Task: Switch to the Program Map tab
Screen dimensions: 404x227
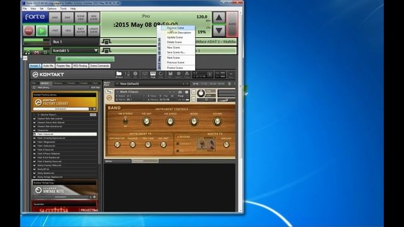Action: [63, 66]
